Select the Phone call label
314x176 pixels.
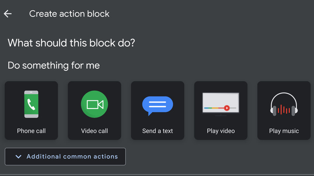31,131
